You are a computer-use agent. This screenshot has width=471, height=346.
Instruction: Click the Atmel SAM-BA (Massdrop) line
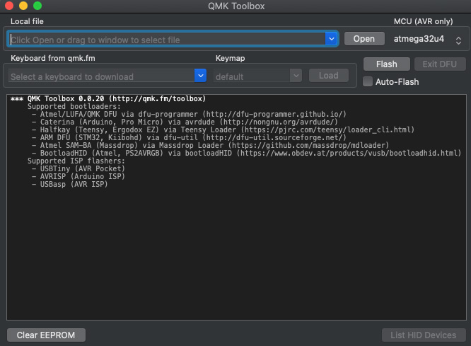pyautogui.click(x=210, y=146)
